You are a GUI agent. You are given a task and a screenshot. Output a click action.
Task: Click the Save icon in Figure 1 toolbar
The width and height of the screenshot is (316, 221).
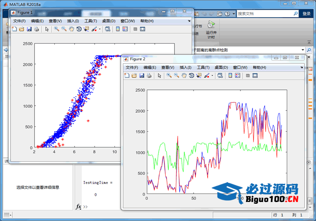(x=29, y=29)
